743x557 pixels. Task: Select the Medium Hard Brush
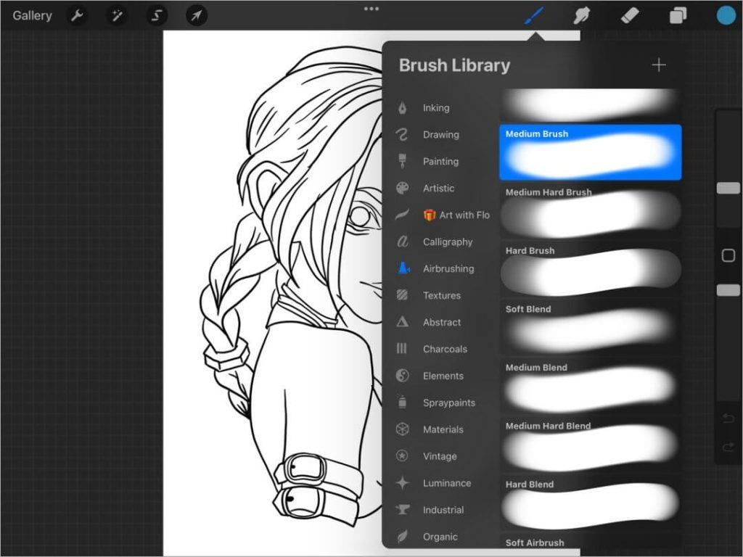coord(591,211)
